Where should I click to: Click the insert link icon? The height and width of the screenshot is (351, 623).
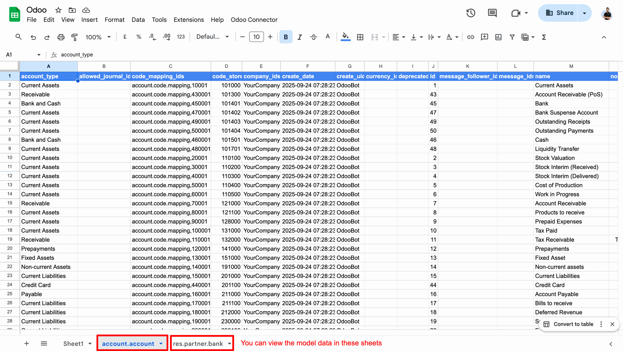click(470, 37)
